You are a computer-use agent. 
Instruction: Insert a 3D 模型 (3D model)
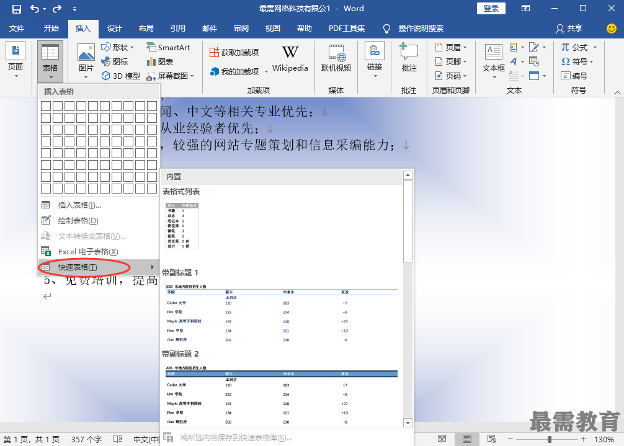tap(121, 76)
